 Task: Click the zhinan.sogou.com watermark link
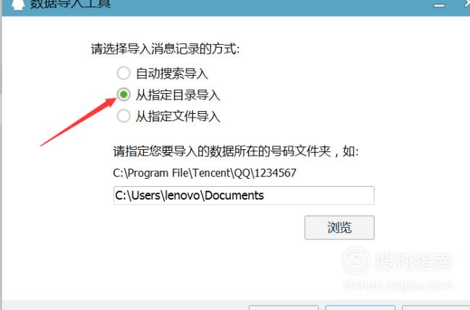coord(398,285)
